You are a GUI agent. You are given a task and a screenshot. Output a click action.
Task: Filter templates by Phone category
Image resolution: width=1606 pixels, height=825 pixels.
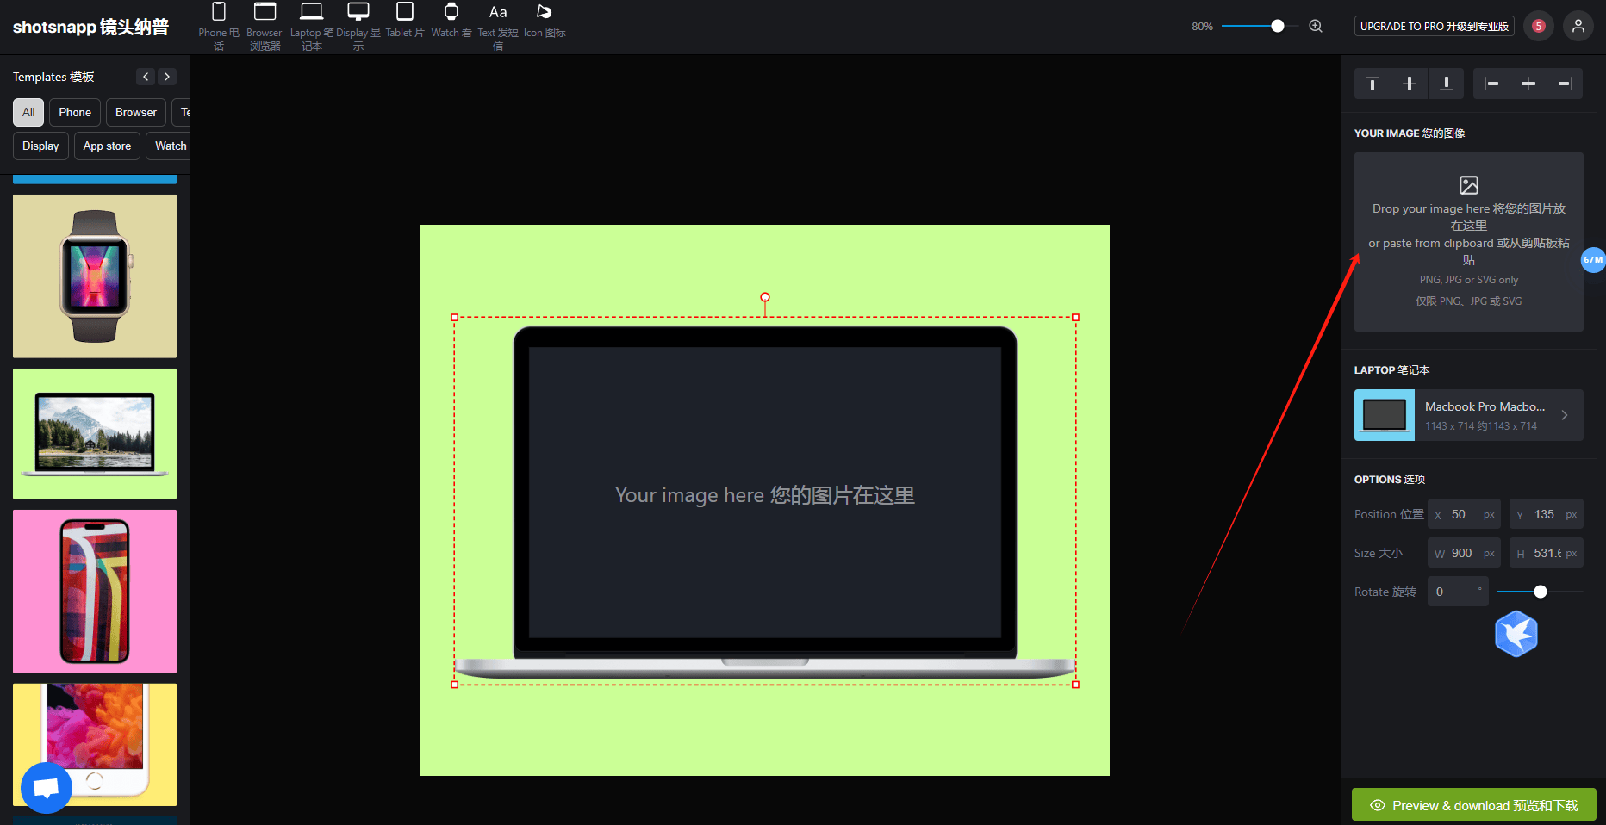pyautogui.click(x=75, y=112)
